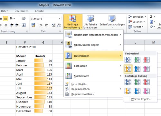Click text orientation icon
Screen dimensions: 161x116
point(12,19)
